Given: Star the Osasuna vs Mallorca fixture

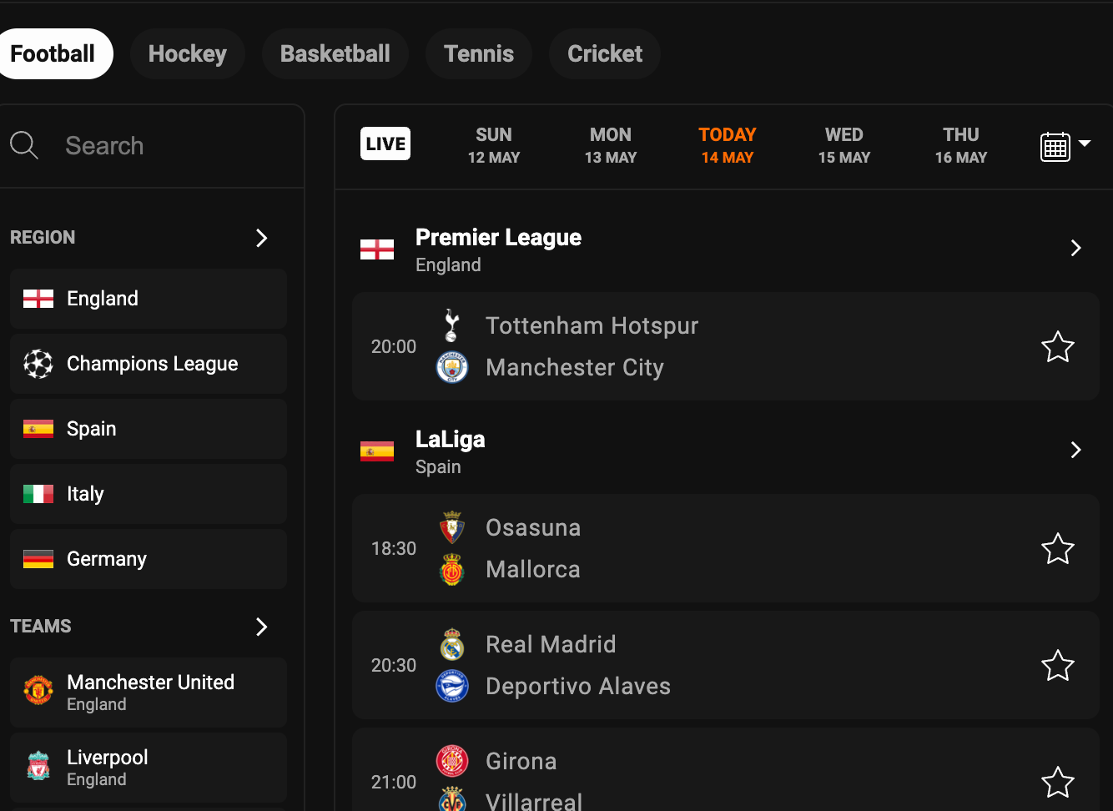Looking at the screenshot, I should point(1058,548).
